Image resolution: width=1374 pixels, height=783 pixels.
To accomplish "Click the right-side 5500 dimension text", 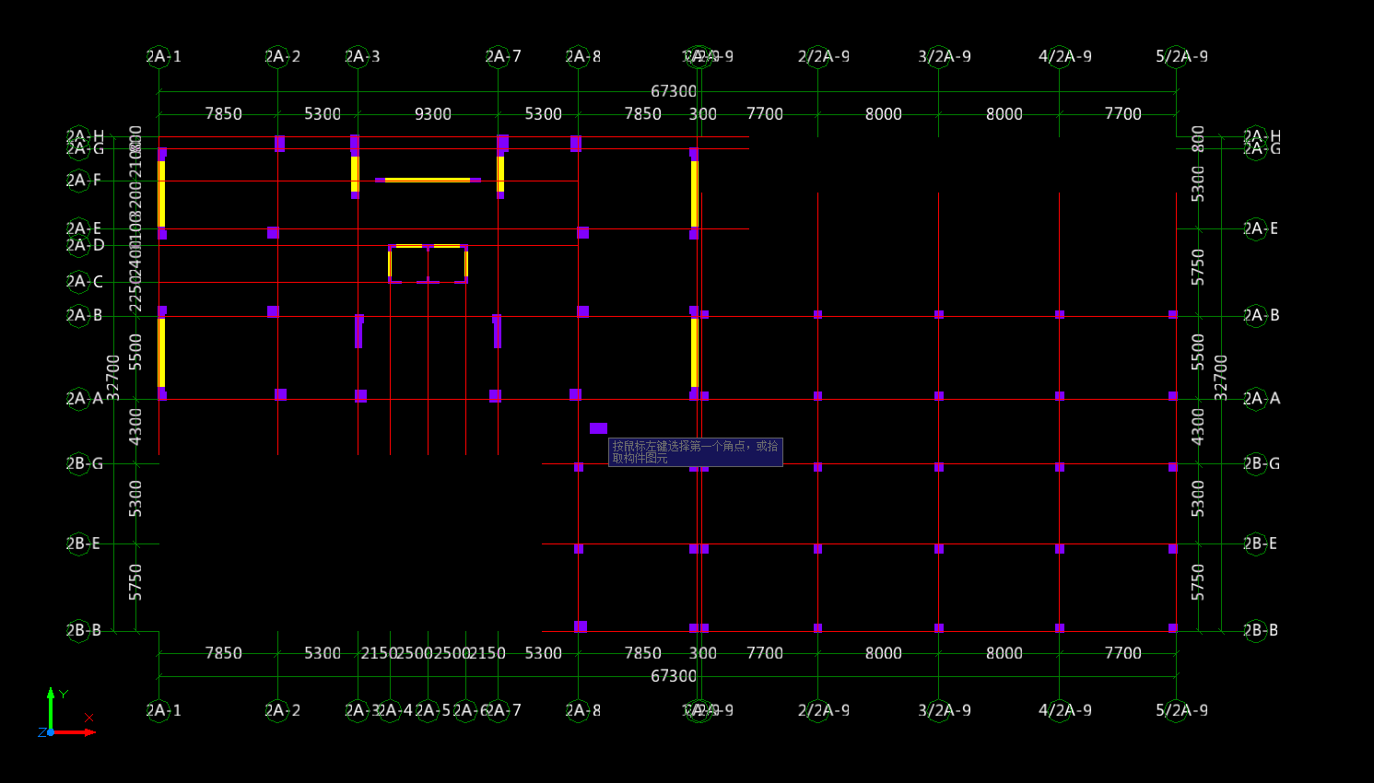I will 1198,352.
